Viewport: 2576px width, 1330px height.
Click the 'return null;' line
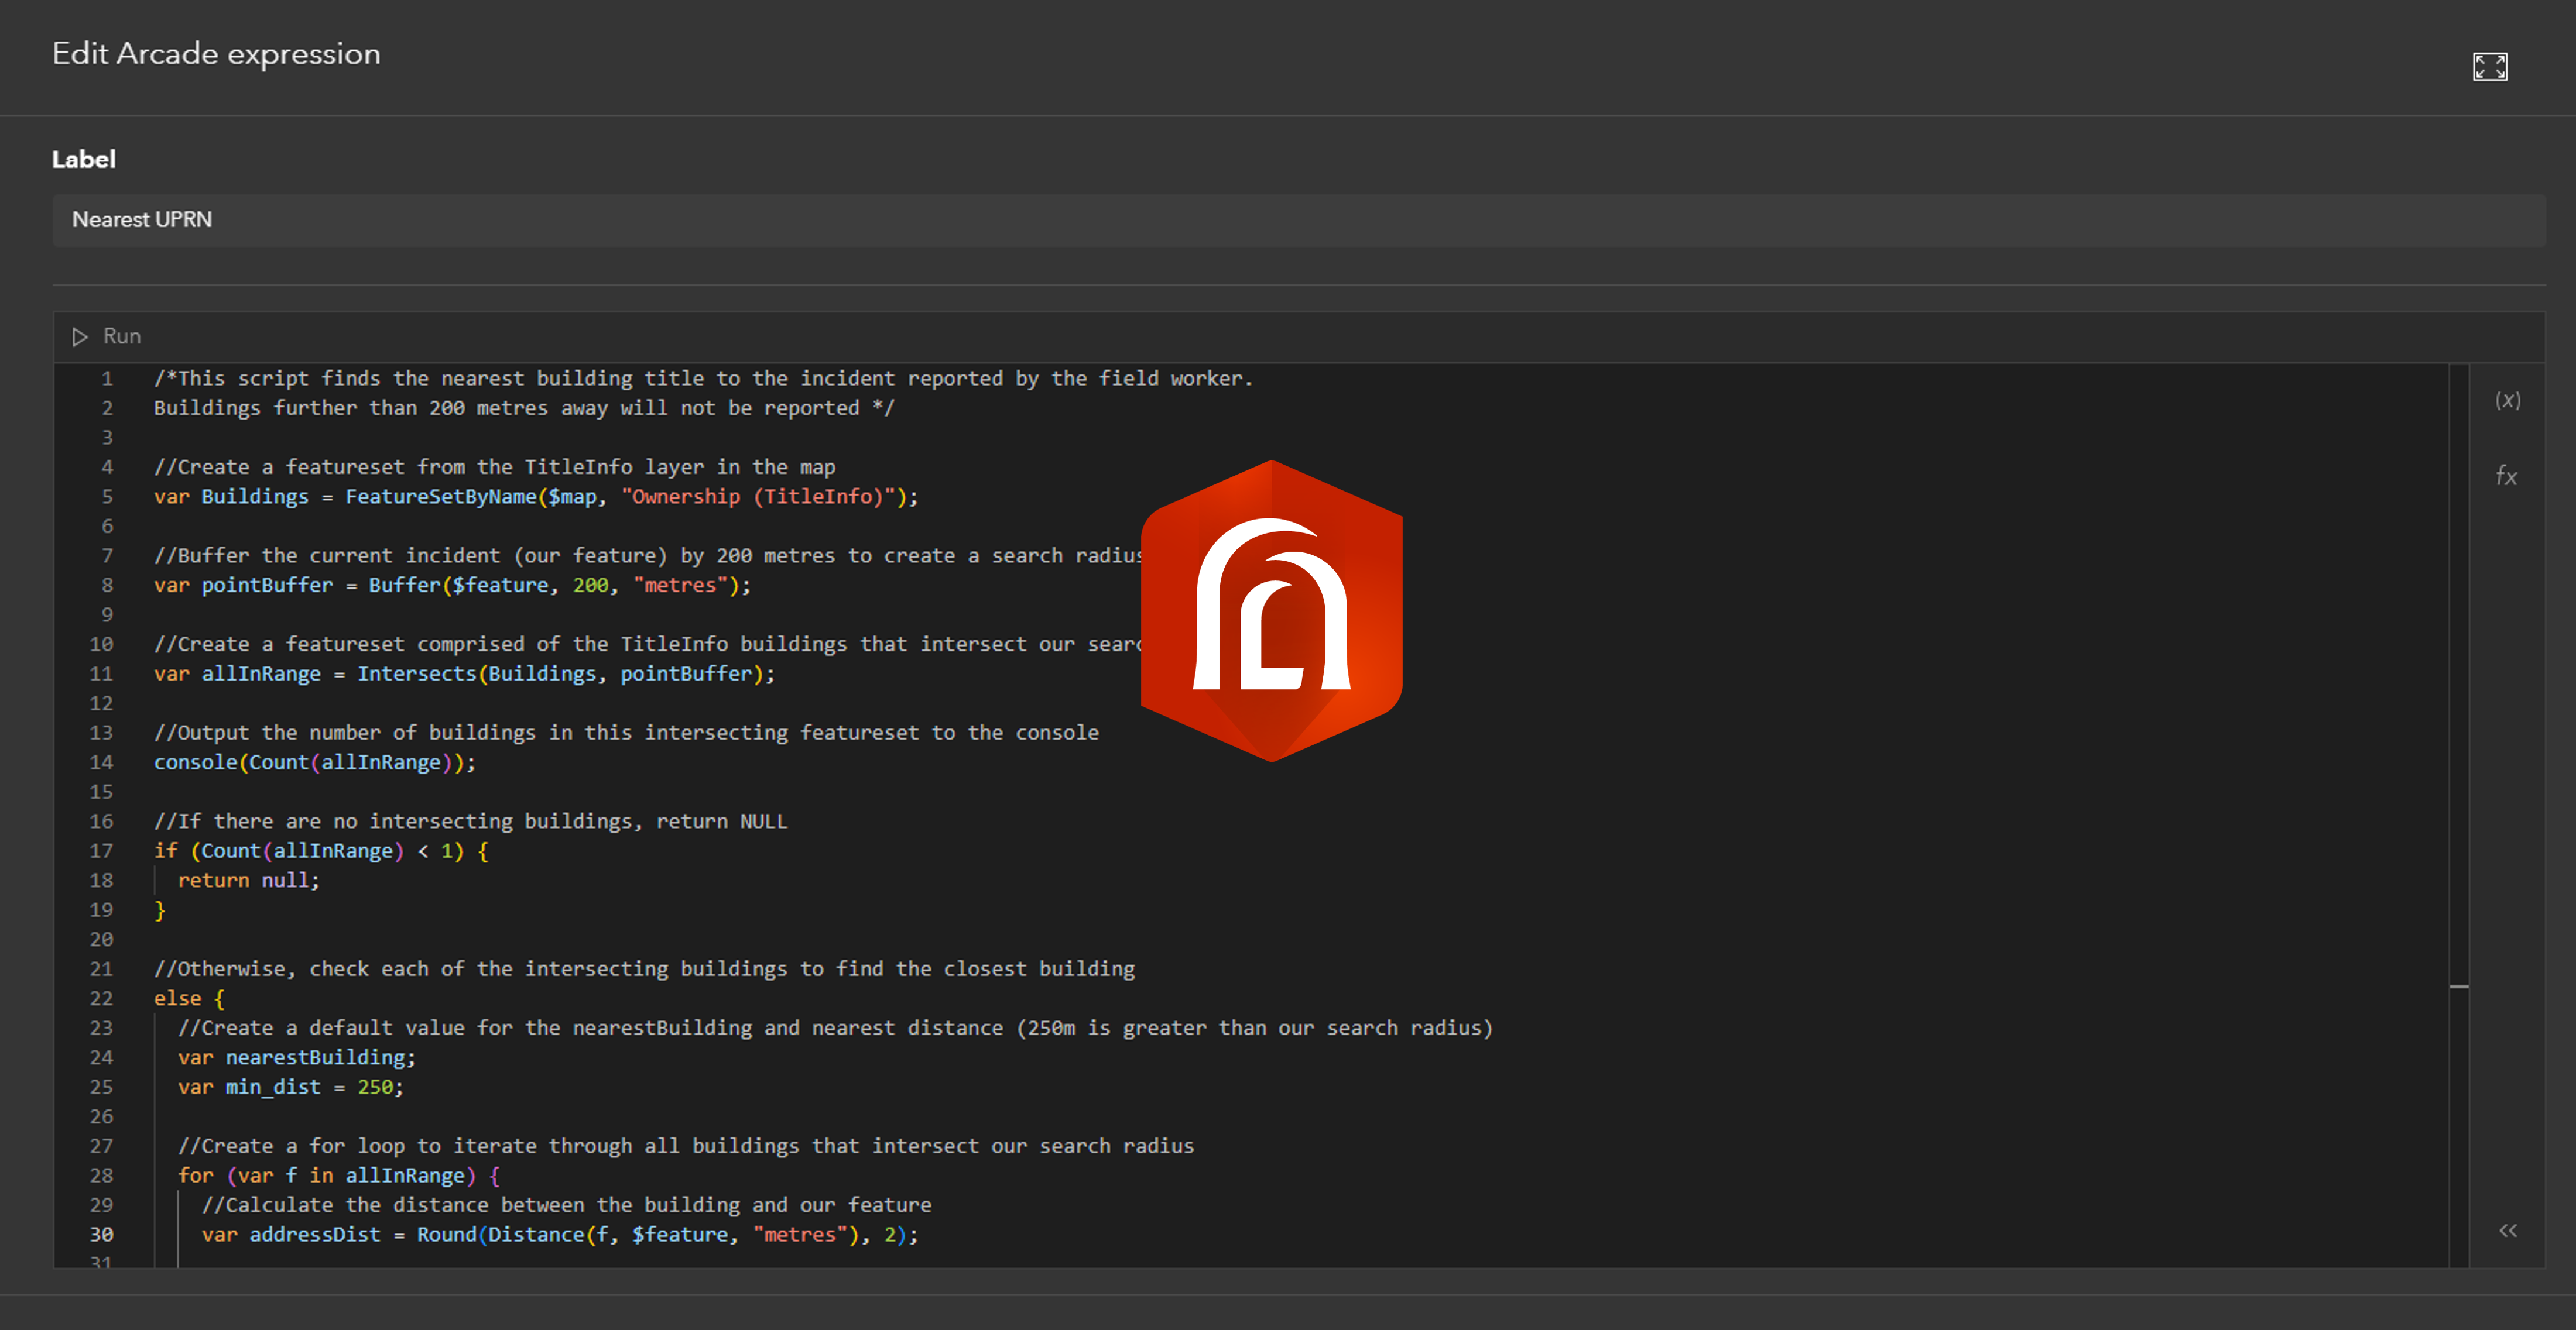point(248,881)
